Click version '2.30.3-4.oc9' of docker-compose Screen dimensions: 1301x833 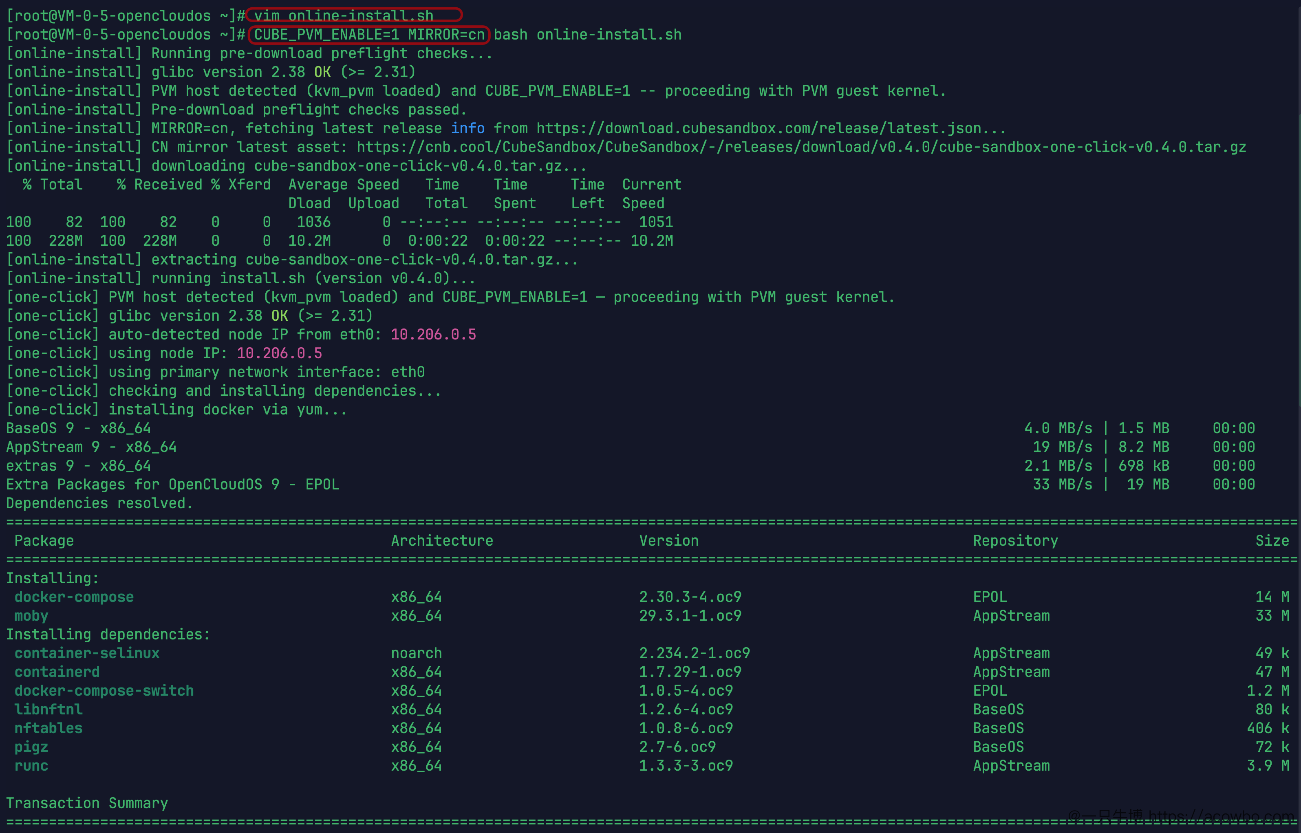(690, 597)
